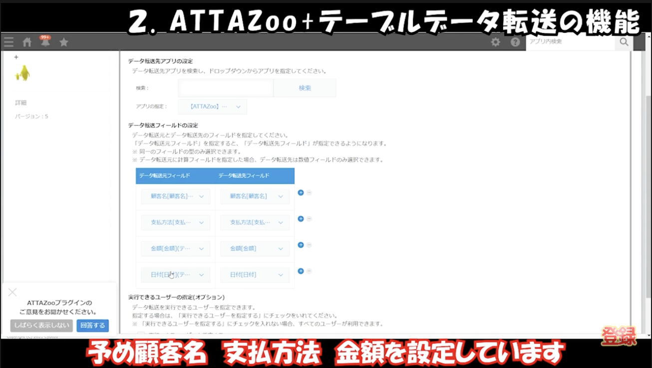Screen dimensions: 652x368
Task: Click the star favorites icon
Action: 63,42
